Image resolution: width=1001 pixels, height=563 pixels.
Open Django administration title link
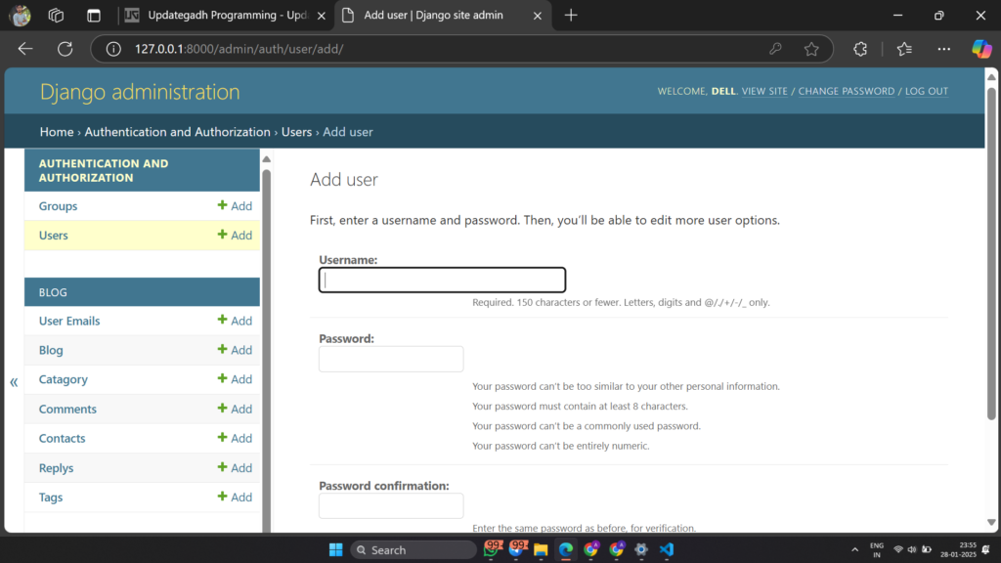(140, 92)
